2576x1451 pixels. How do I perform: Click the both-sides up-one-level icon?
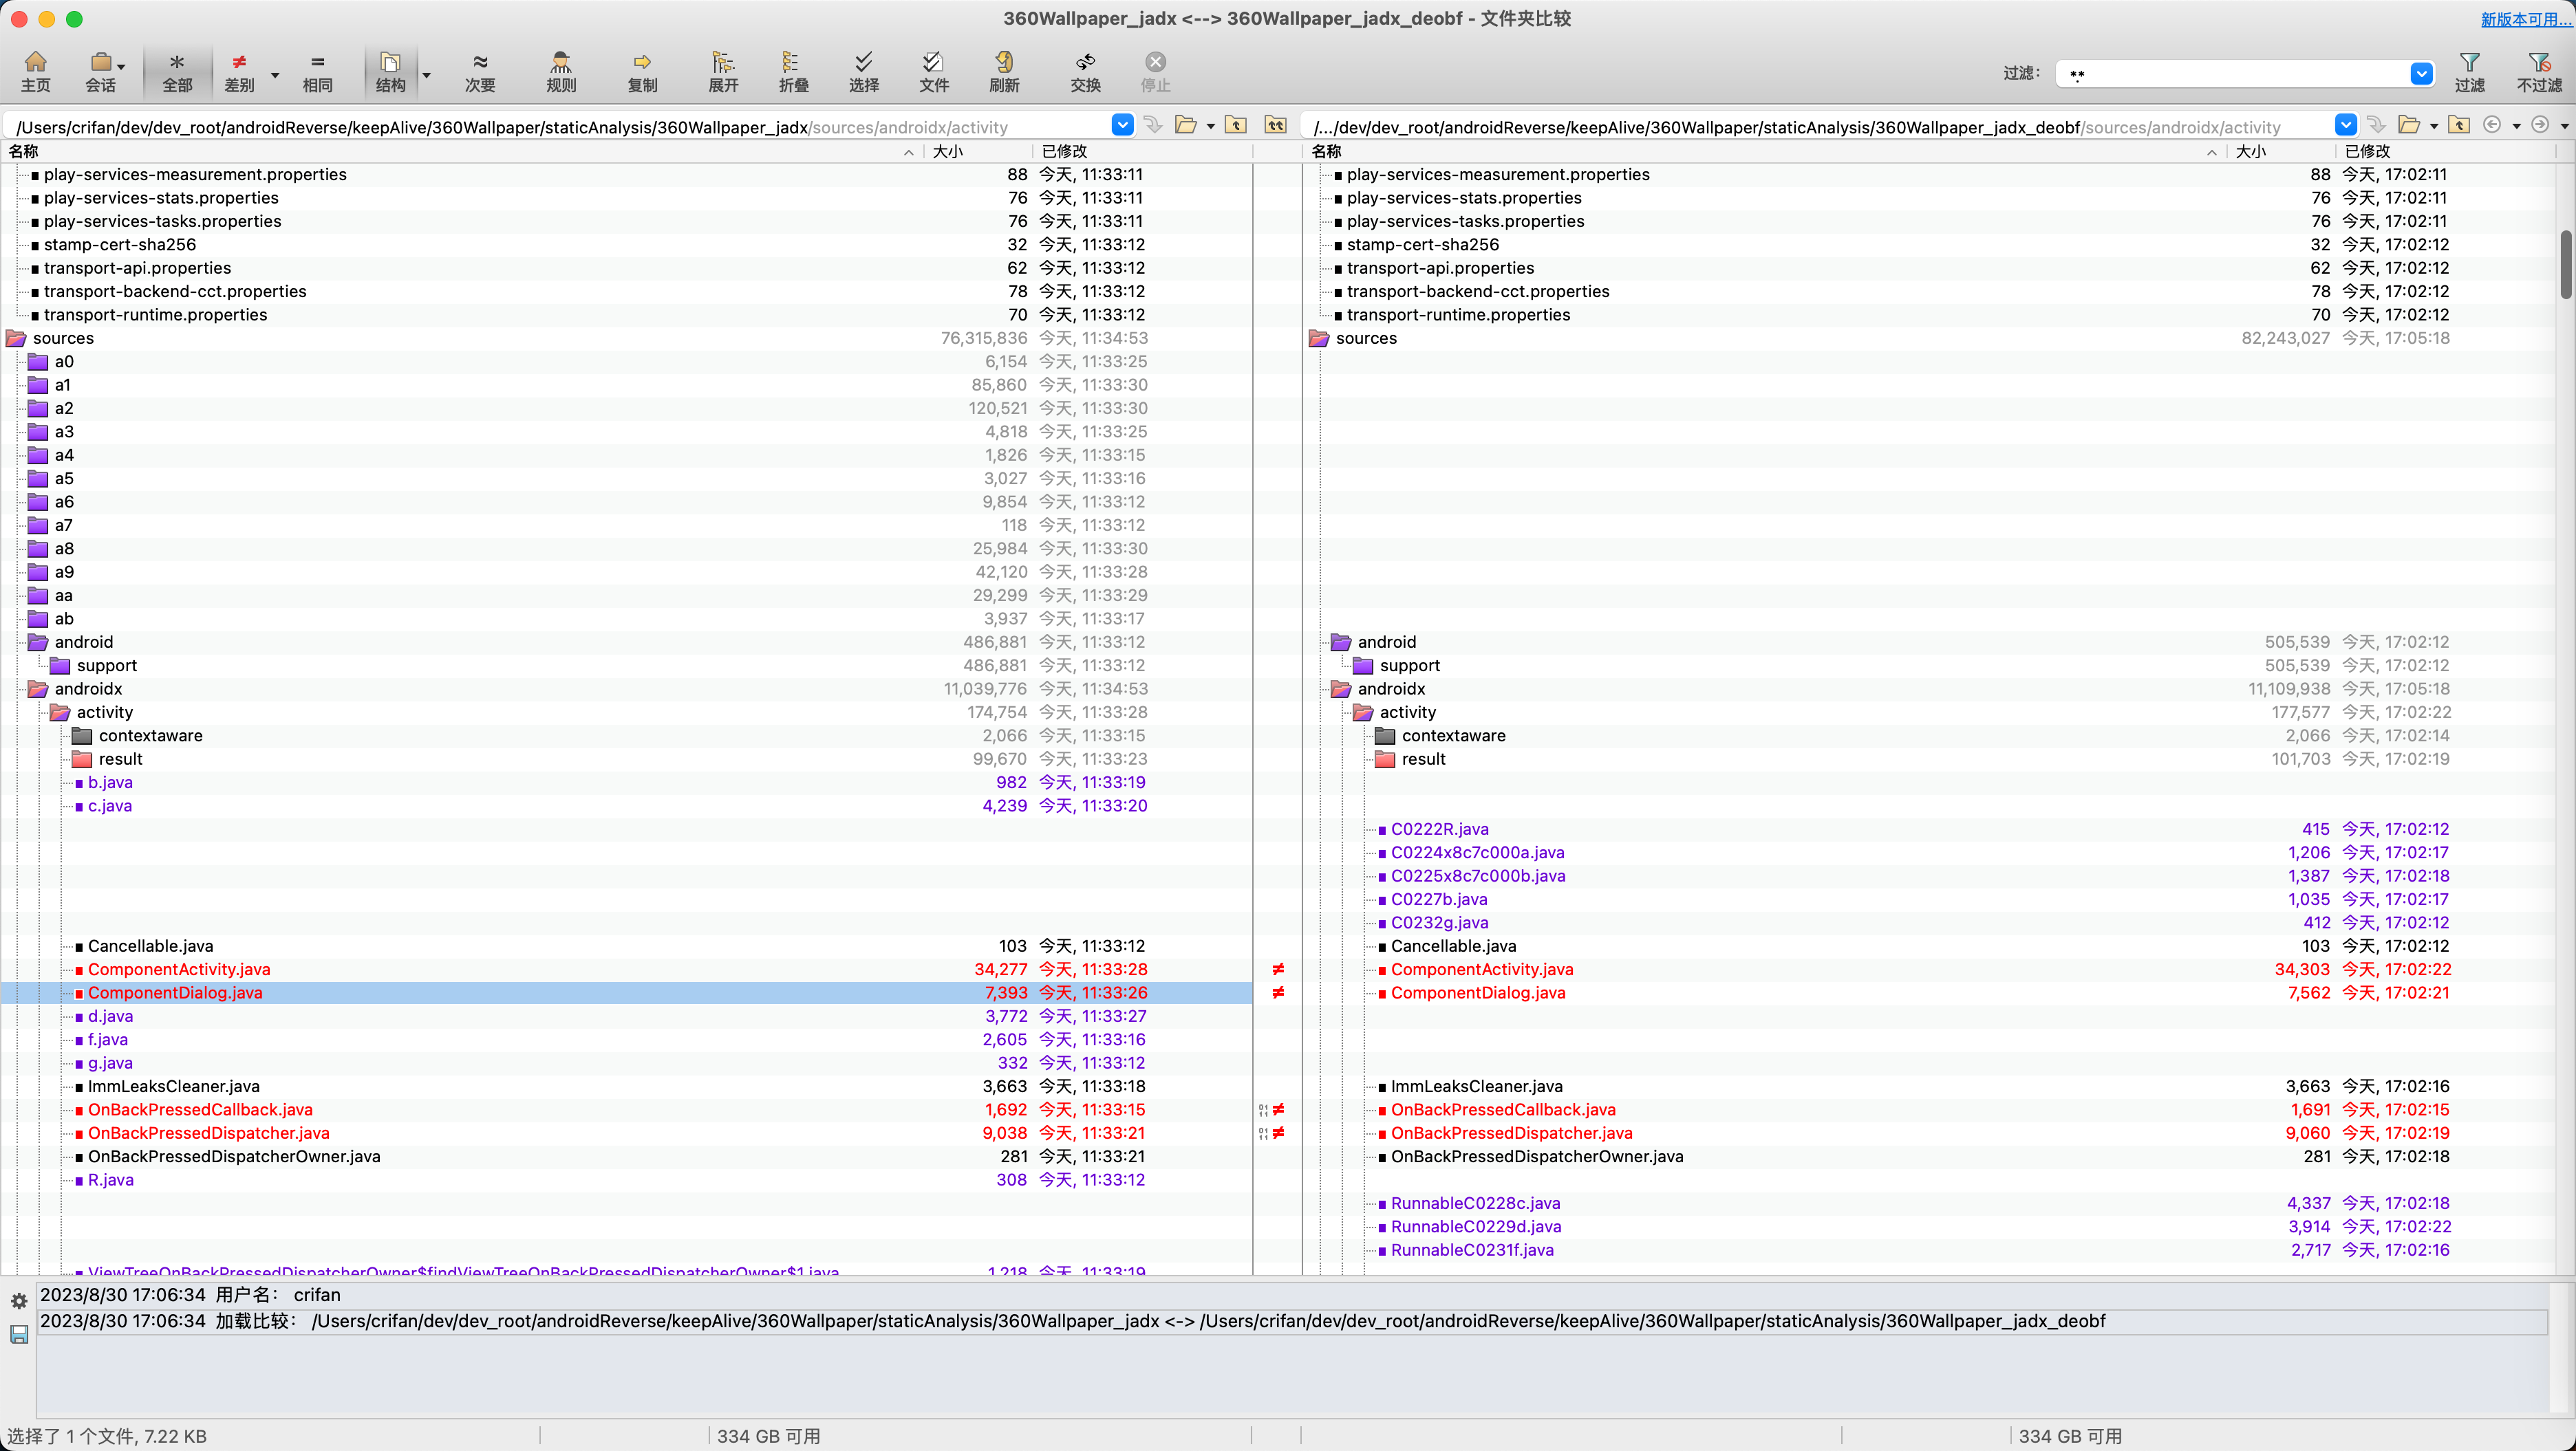pyautogui.click(x=1275, y=125)
